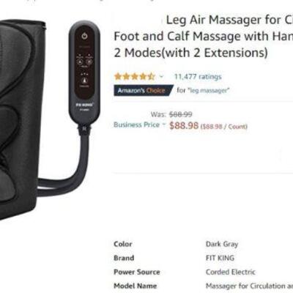Click the Corded Electric power source value

(231, 272)
